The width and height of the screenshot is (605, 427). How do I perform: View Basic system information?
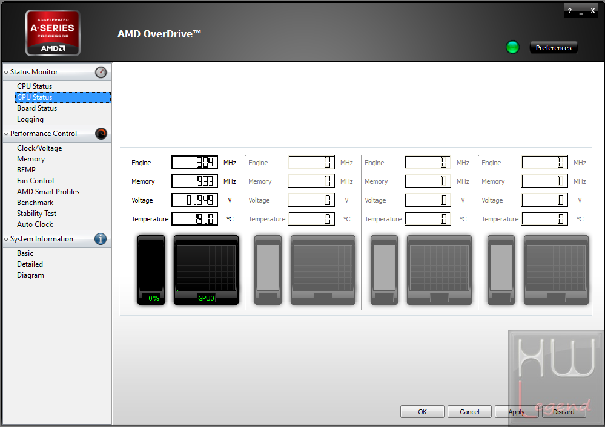click(x=25, y=253)
